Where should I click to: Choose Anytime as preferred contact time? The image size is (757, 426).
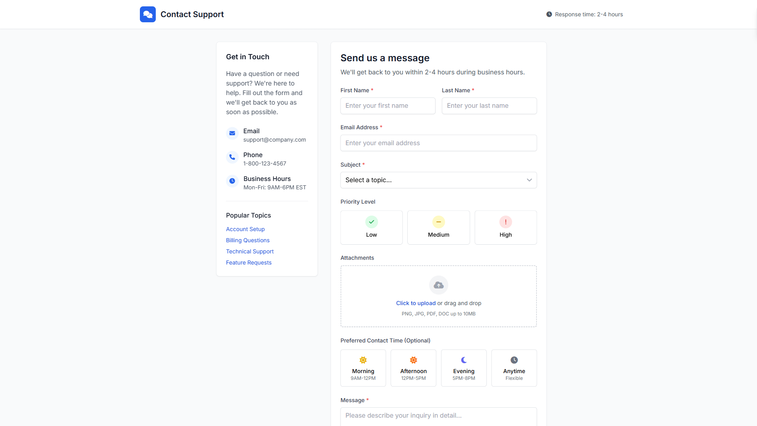(514, 368)
